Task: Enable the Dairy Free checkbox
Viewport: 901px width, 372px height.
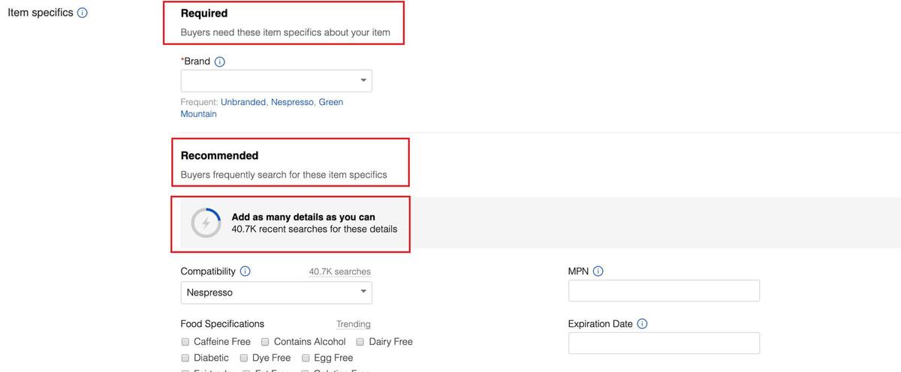Action: click(x=360, y=342)
